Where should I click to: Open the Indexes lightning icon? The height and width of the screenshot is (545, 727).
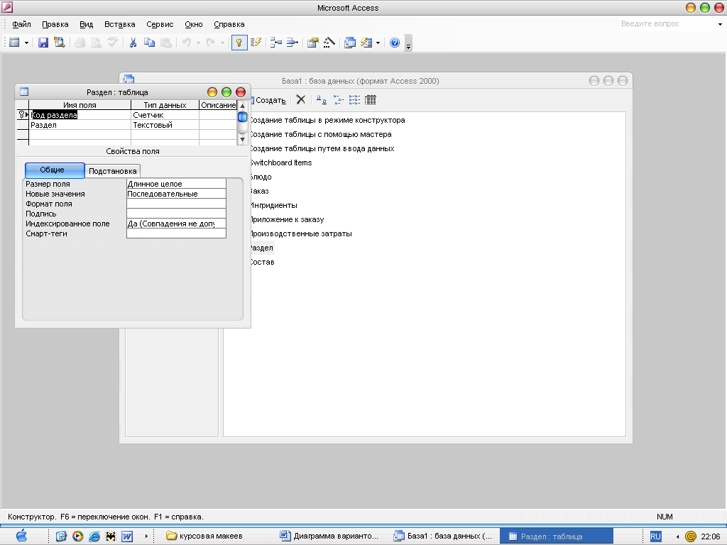256,43
